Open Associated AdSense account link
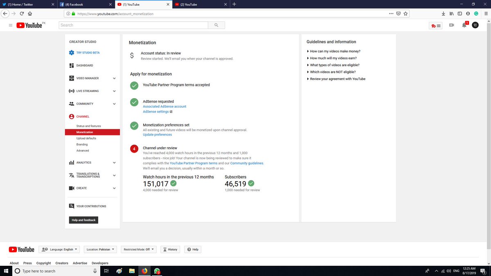491x276 pixels. [164, 106]
